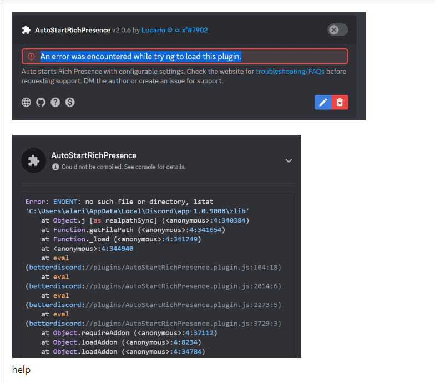435x383 pixels.
Task: Click the support question mark icon
Action: coord(55,102)
